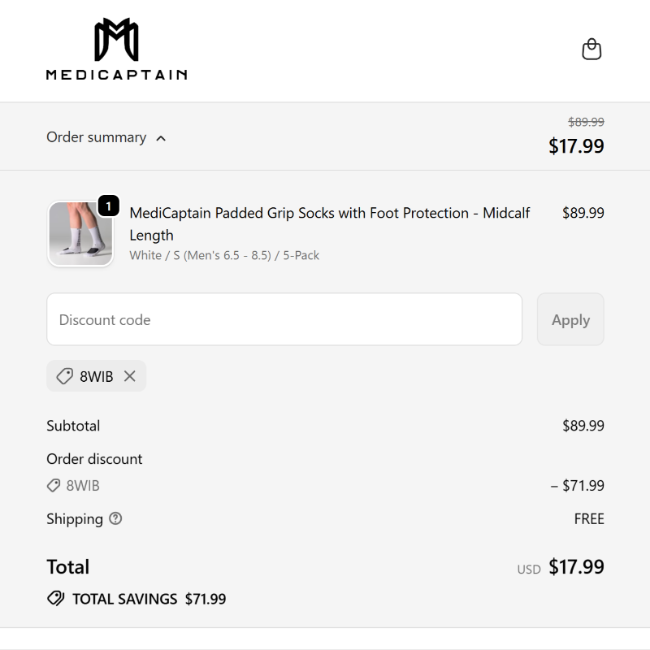Image resolution: width=650 pixels, height=650 pixels.
Task: Open the shopping bag cart icon
Action: pos(591,50)
